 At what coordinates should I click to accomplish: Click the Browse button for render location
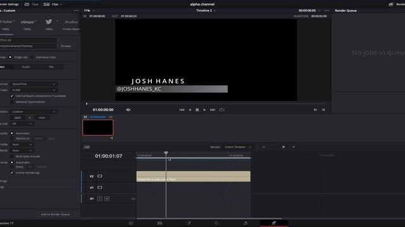click(66, 46)
